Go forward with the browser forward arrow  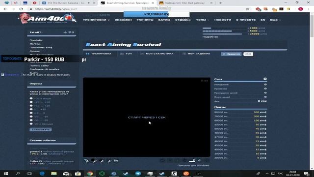13,9
